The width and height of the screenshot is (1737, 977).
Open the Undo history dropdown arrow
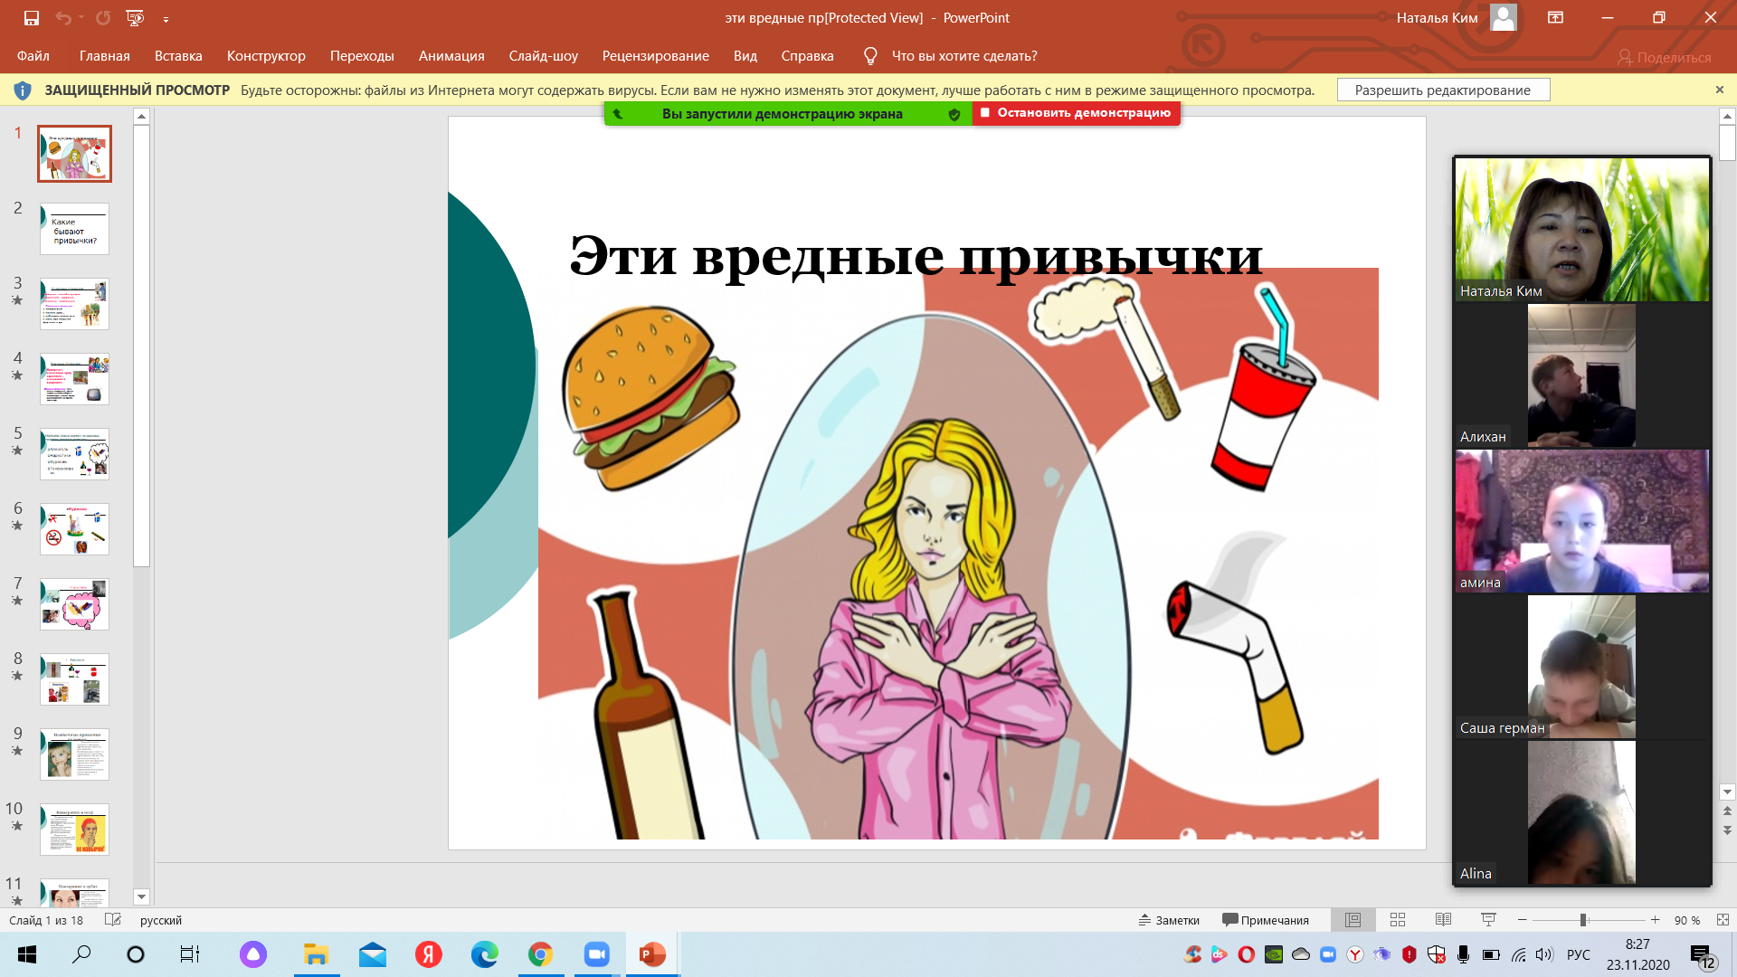coord(81,18)
